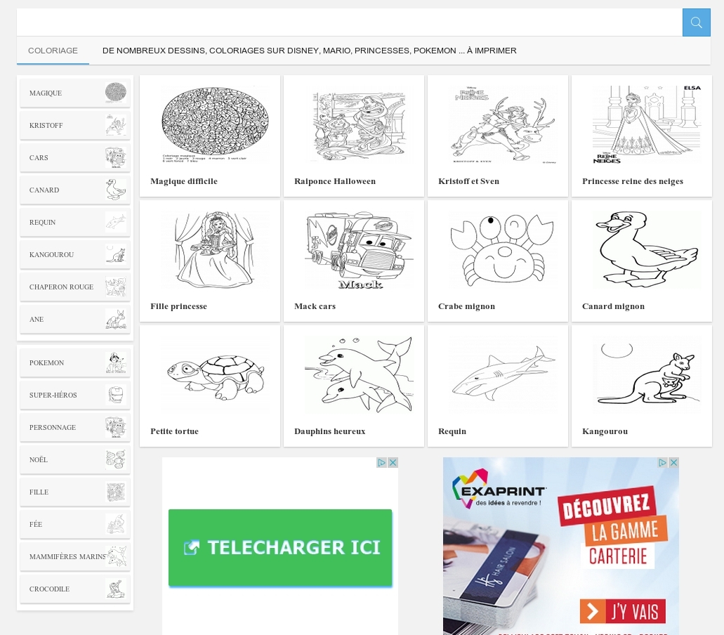Click the FÉE category label
724x635 pixels.
tap(36, 525)
